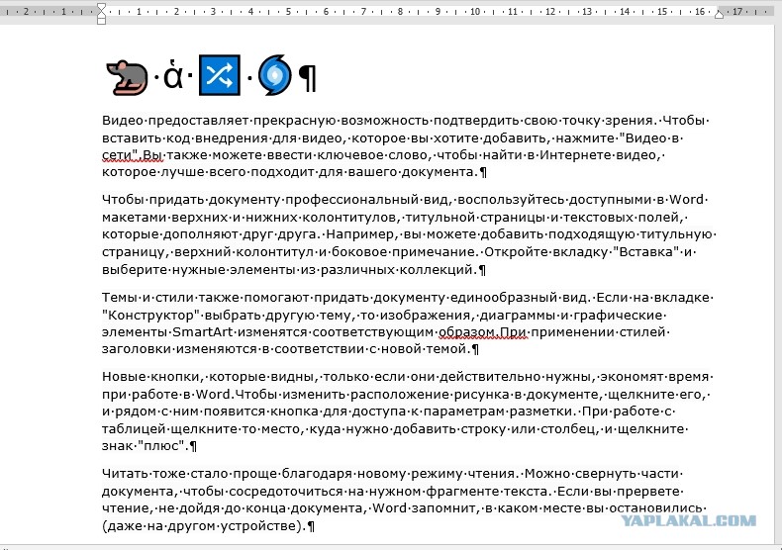
Task: Click the word "Конструктор" in quotes
Action: point(150,315)
